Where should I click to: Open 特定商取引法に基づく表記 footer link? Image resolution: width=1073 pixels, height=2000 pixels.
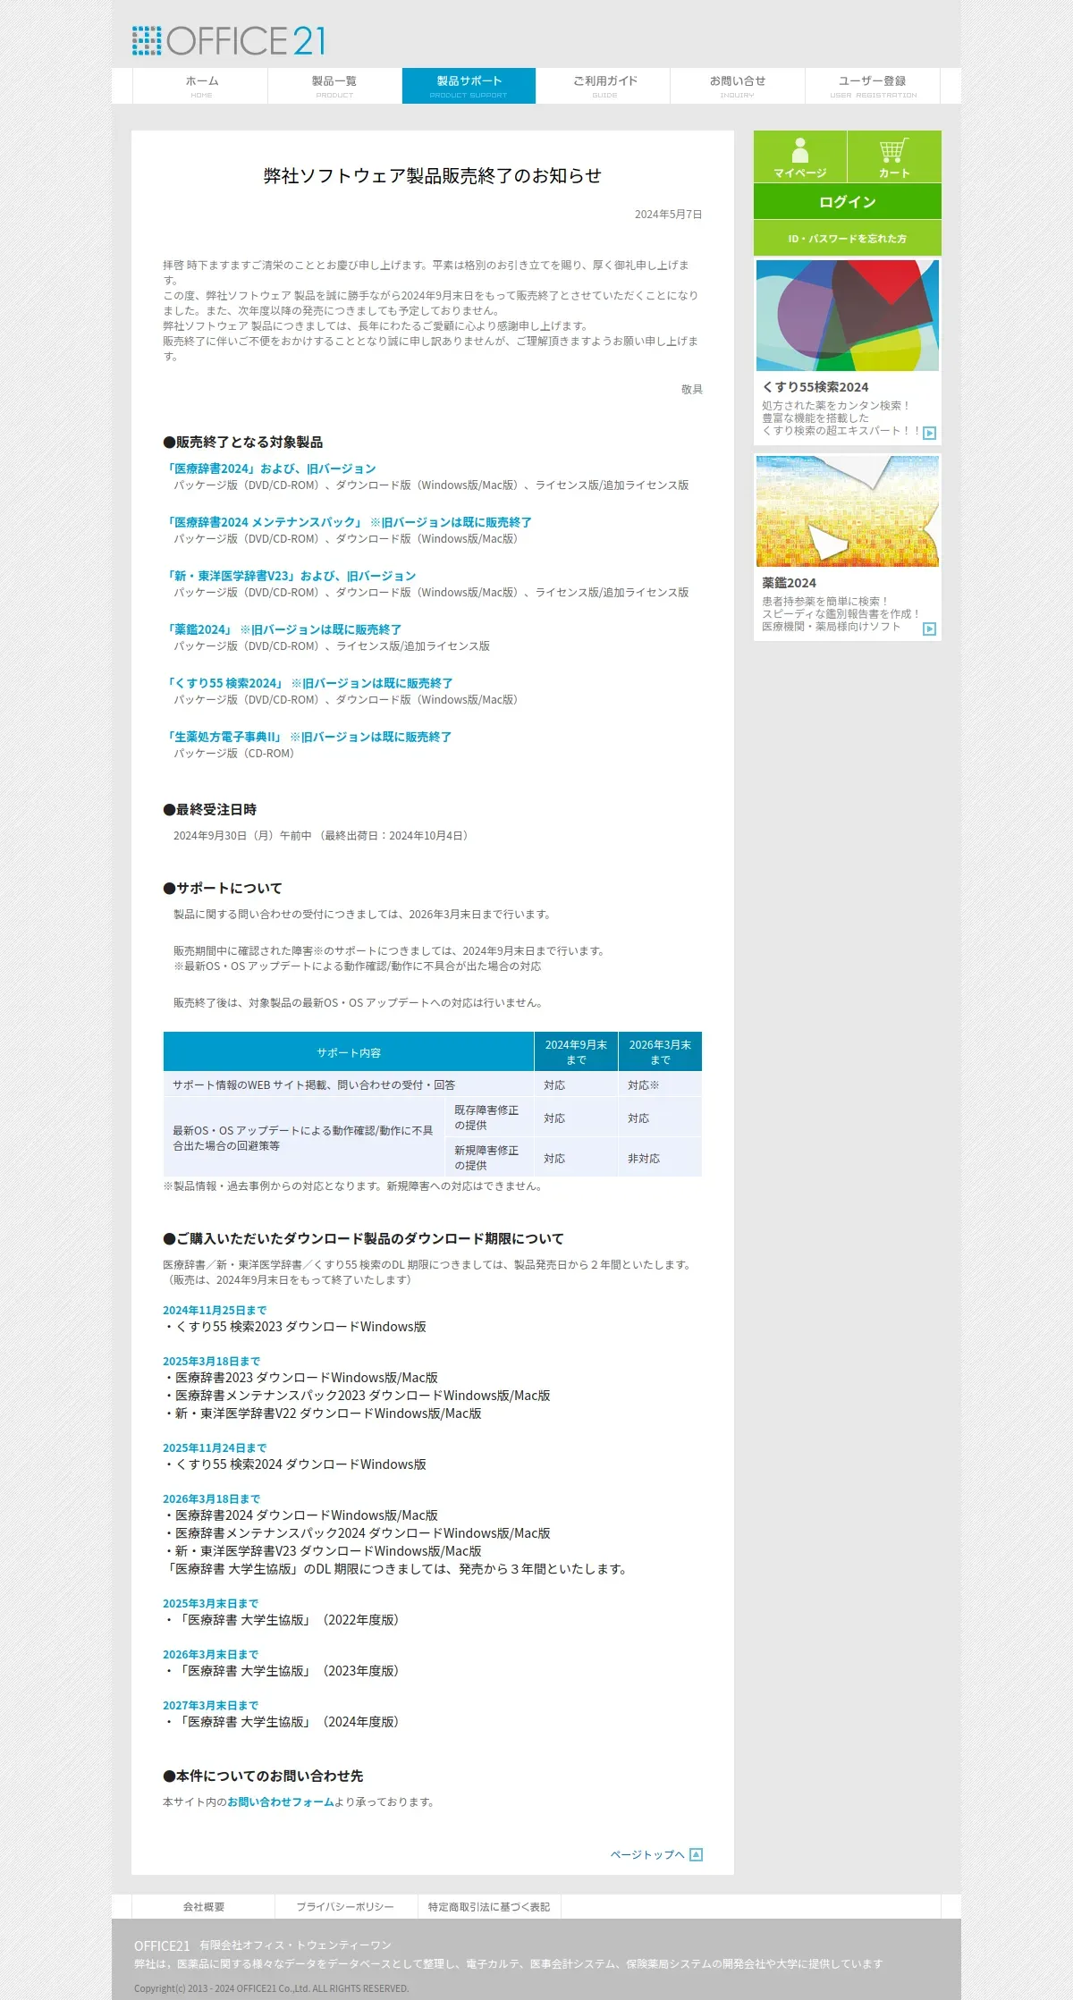[489, 1906]
